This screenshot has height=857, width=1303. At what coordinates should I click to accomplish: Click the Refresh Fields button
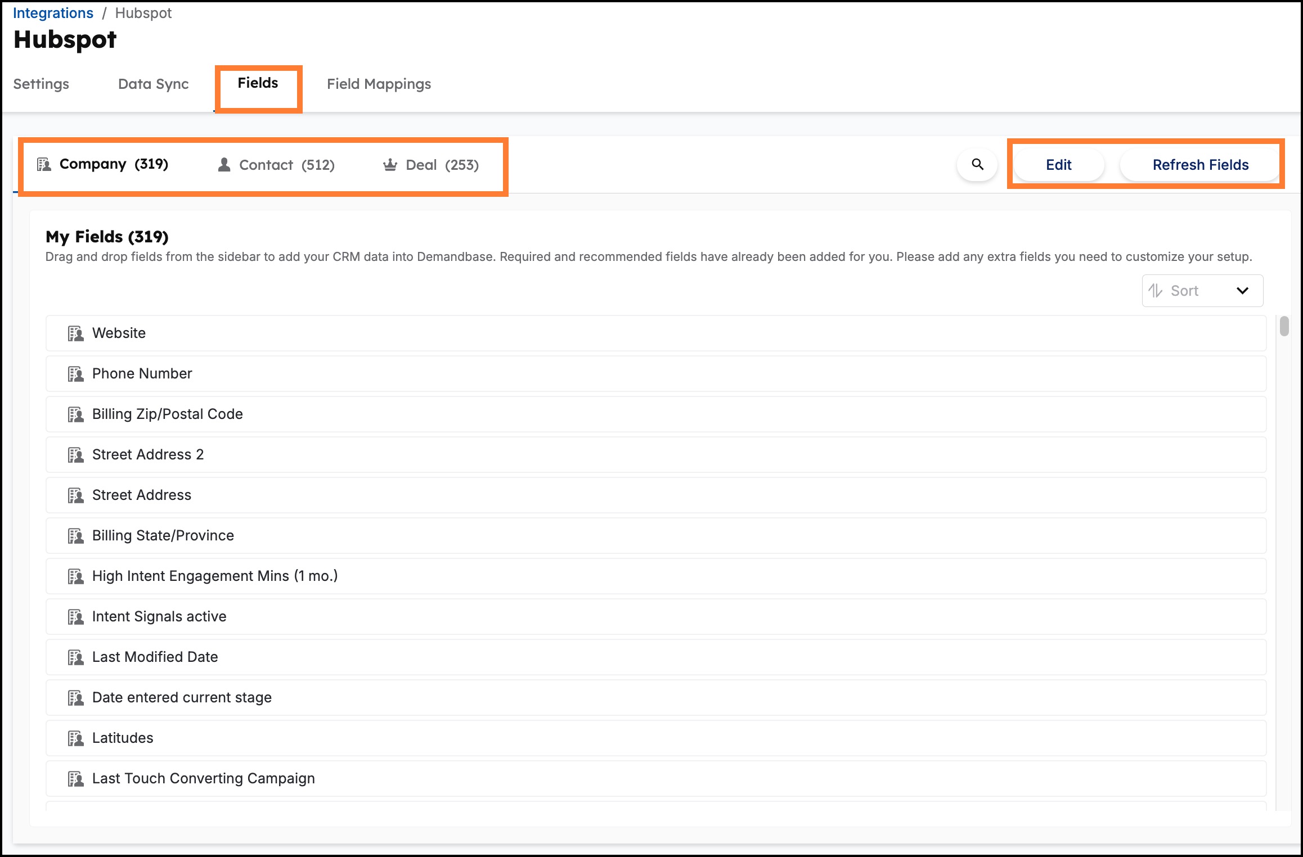tap(1200, 165)
